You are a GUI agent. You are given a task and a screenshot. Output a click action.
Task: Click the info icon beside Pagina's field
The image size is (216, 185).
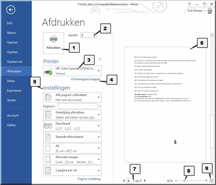(x=100, y=106)
